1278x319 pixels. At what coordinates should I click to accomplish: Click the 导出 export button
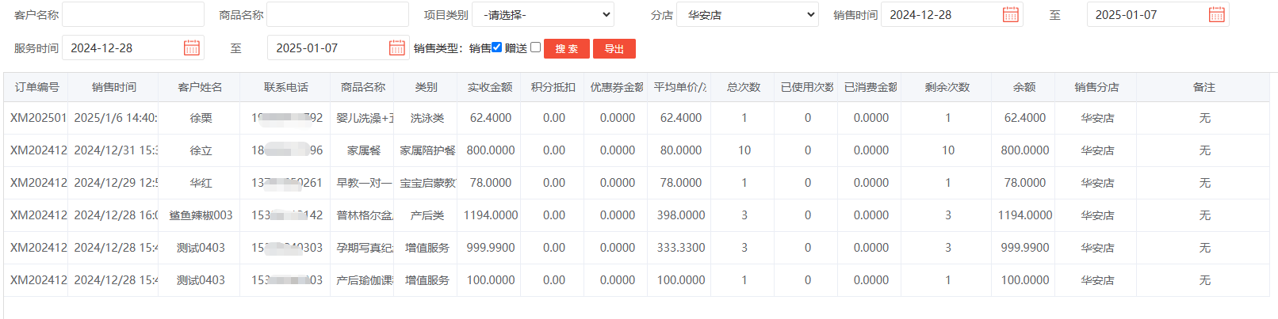[614, 48]
